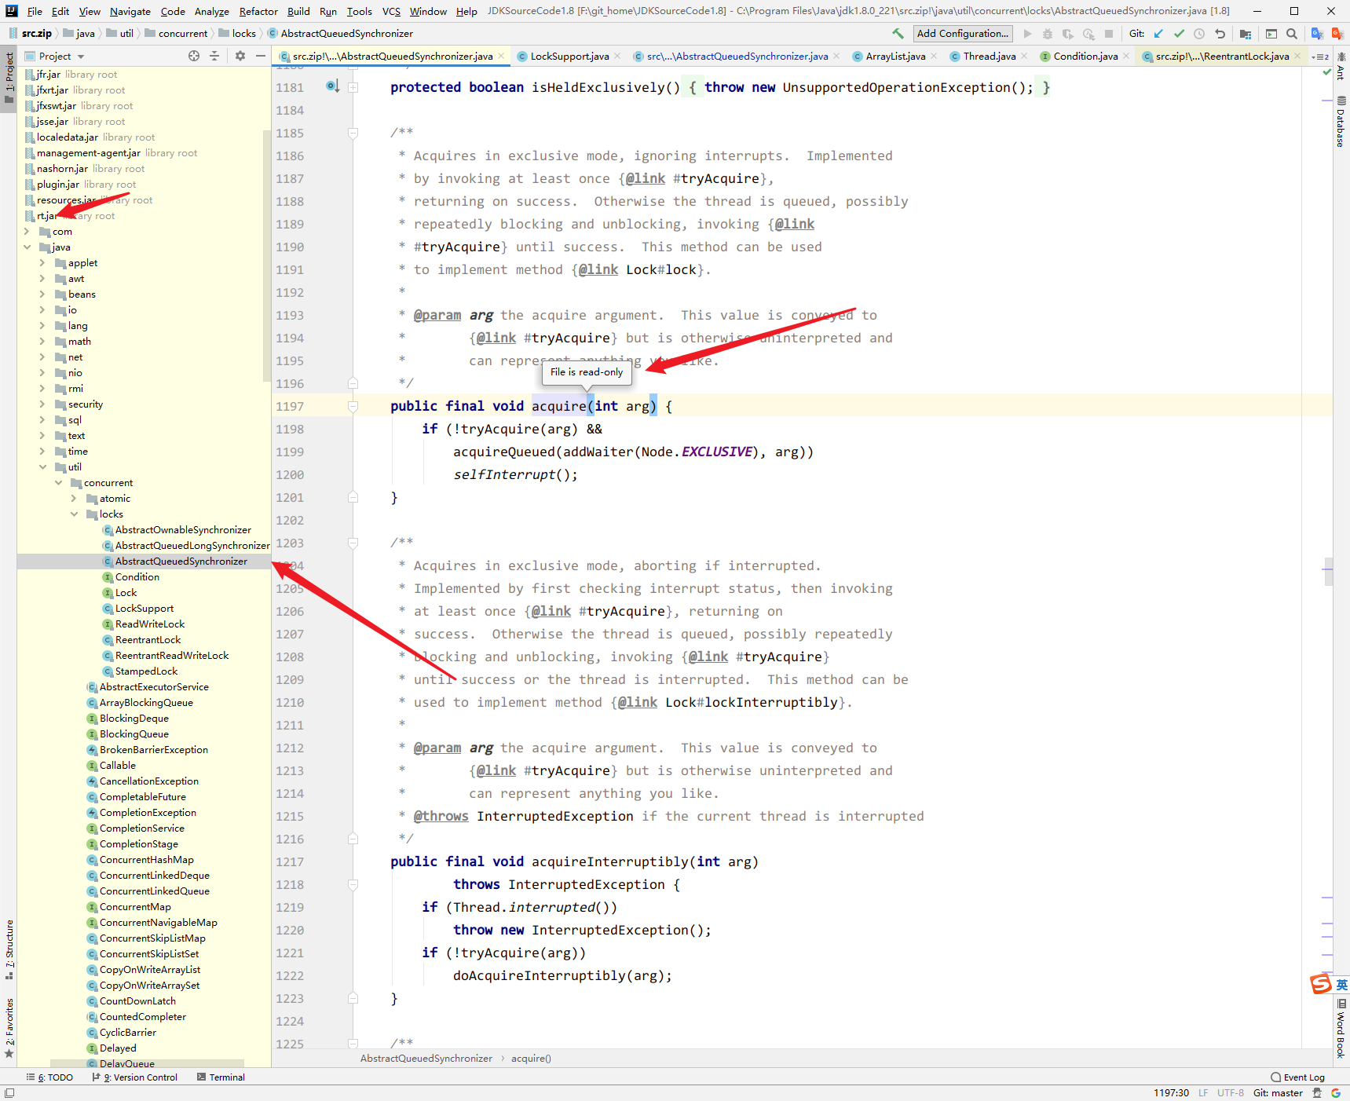Image resolution: width=1350 pixels, height=1101 pixels.
Task: Switch to Thread.java tab
Action: tap(990, 56)
